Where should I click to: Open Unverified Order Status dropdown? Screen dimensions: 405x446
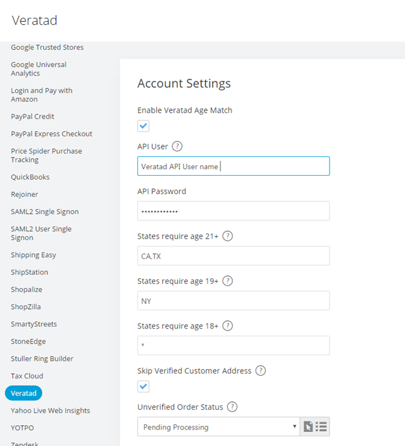pos(219,427)
